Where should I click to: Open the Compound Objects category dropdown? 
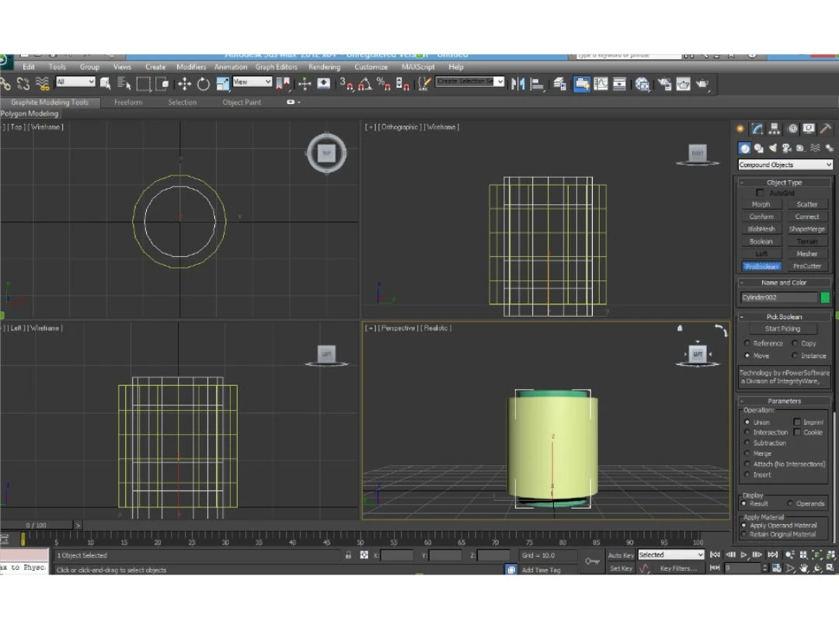pos(785,165)
